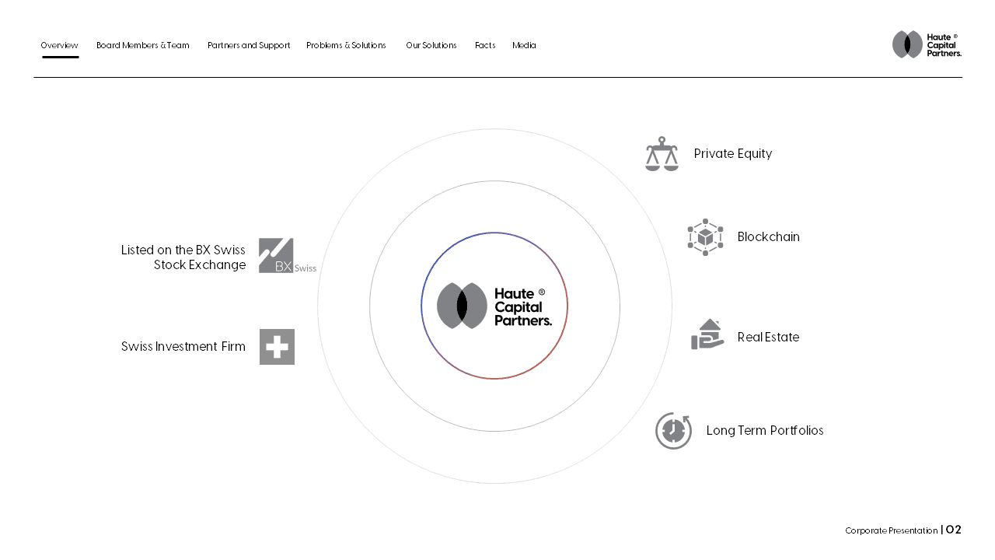Click the Swiss Investment Firm text
995x560 pixels.
pyautogui.click(x=183, y=347)
